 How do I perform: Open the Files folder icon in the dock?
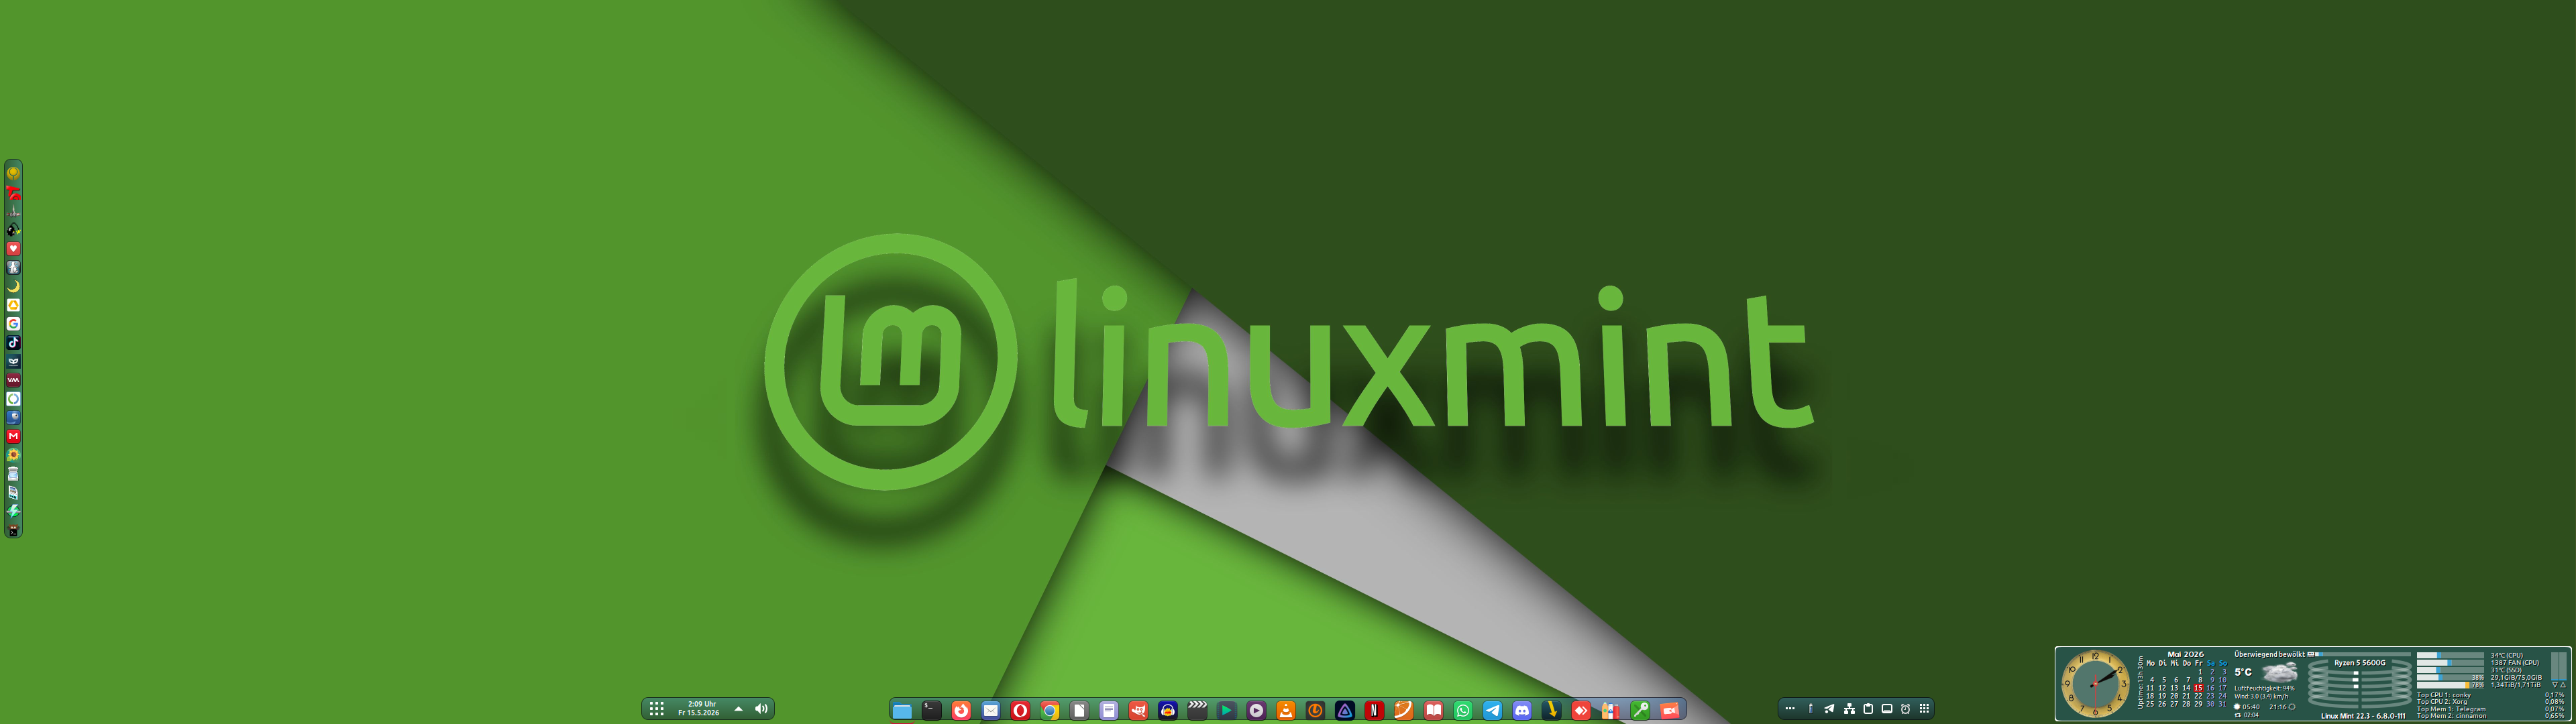tap(902, 710)
